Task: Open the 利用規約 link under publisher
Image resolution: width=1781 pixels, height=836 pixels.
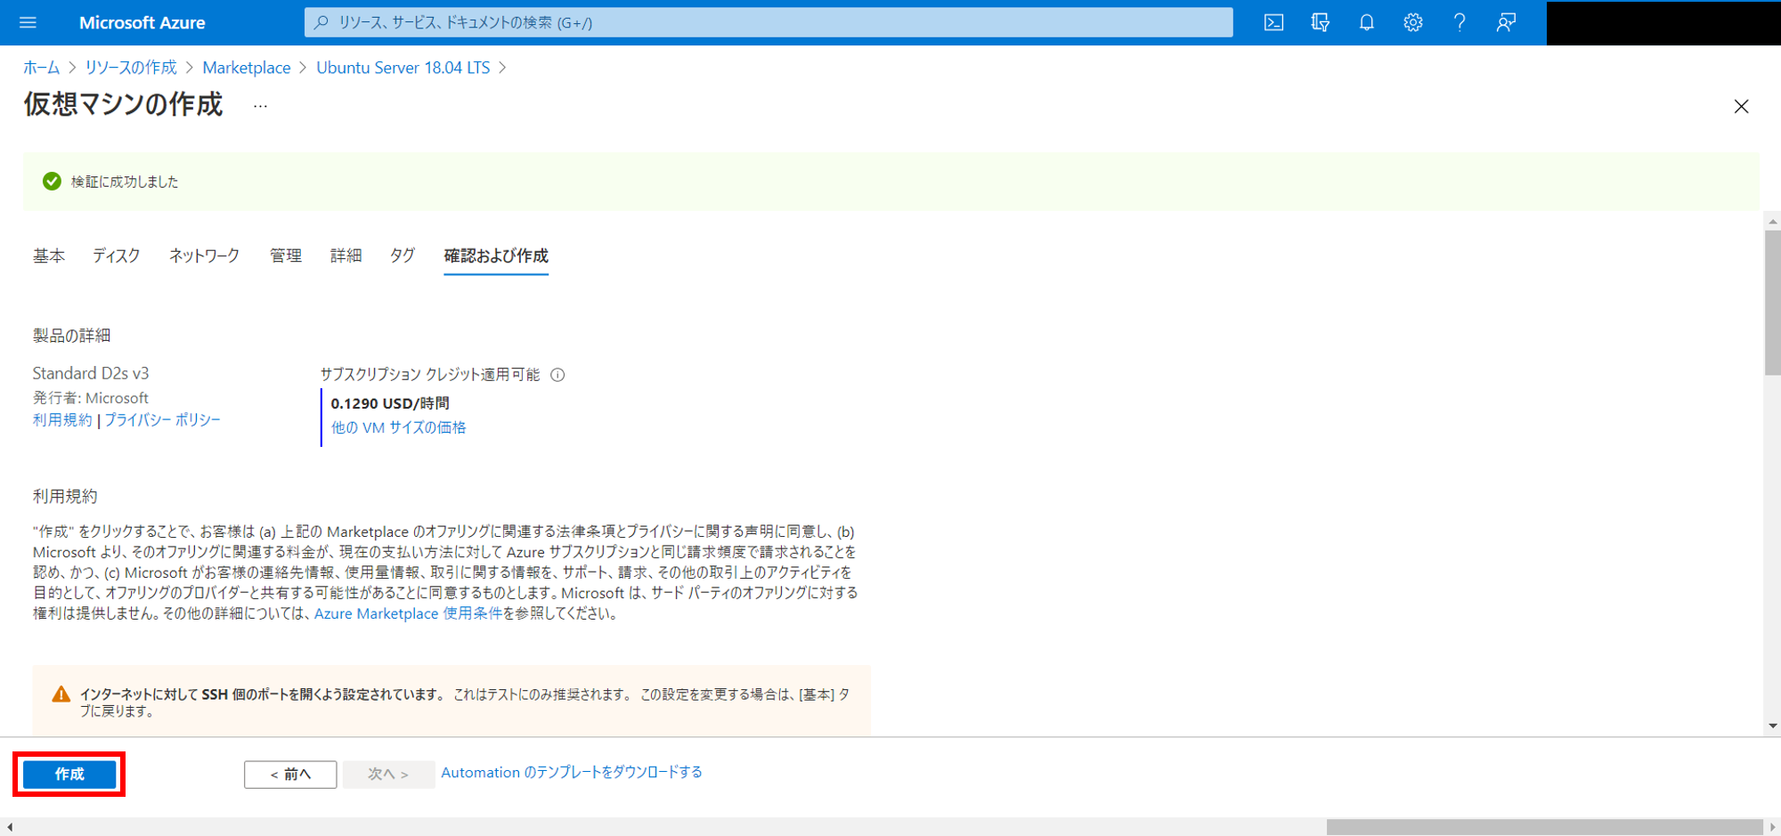Action: 62,420
